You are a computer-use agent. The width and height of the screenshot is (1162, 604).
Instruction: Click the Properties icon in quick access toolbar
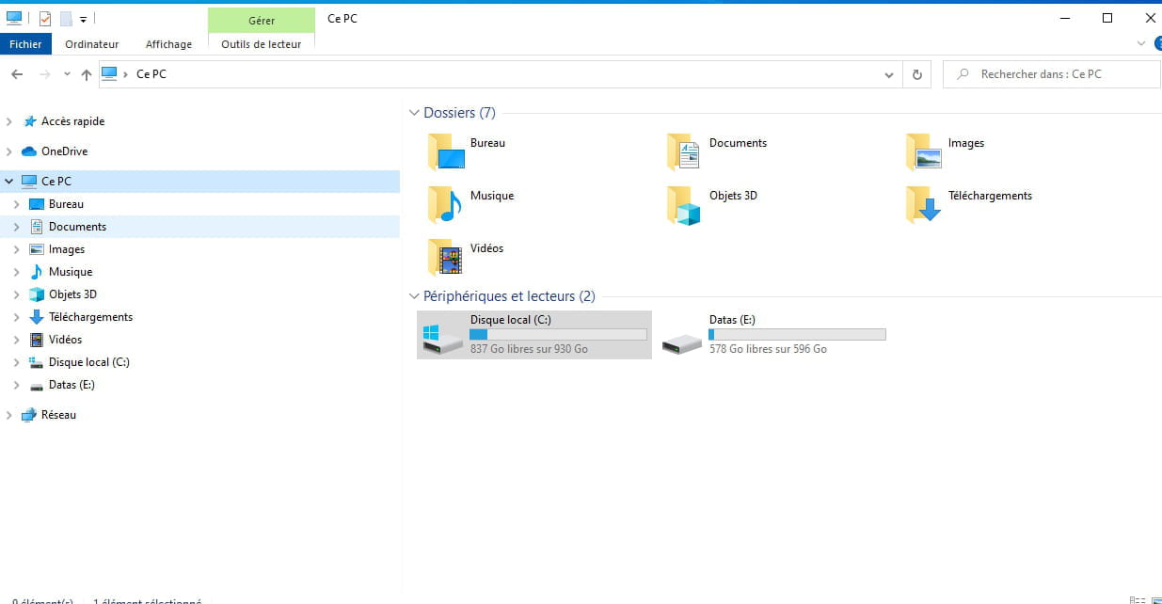coord(44,19)
